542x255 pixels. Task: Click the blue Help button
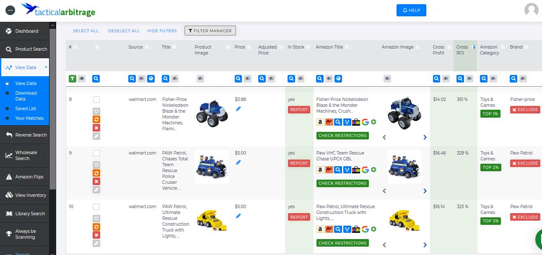pyautogui.click(x=411, y=10)
